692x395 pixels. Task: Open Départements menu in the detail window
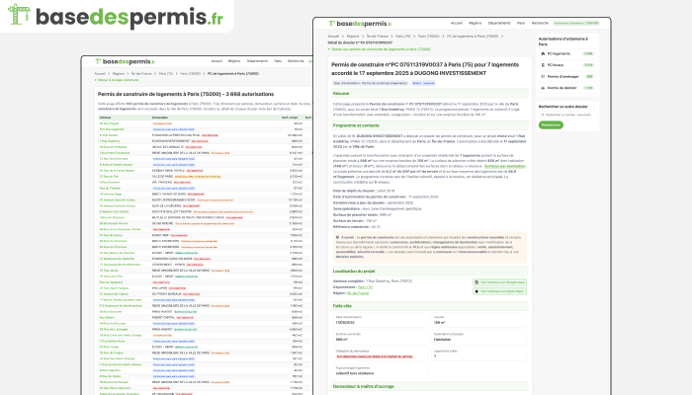pyautogui.click(x=499, y=23)
